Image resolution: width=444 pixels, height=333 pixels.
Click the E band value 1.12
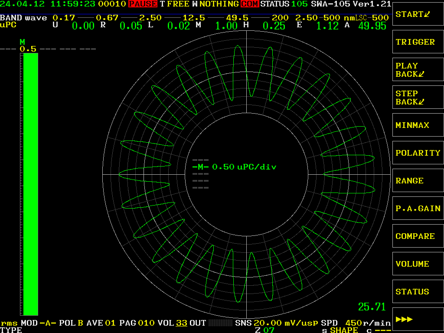pyautogui.click(x=327, y=26)
